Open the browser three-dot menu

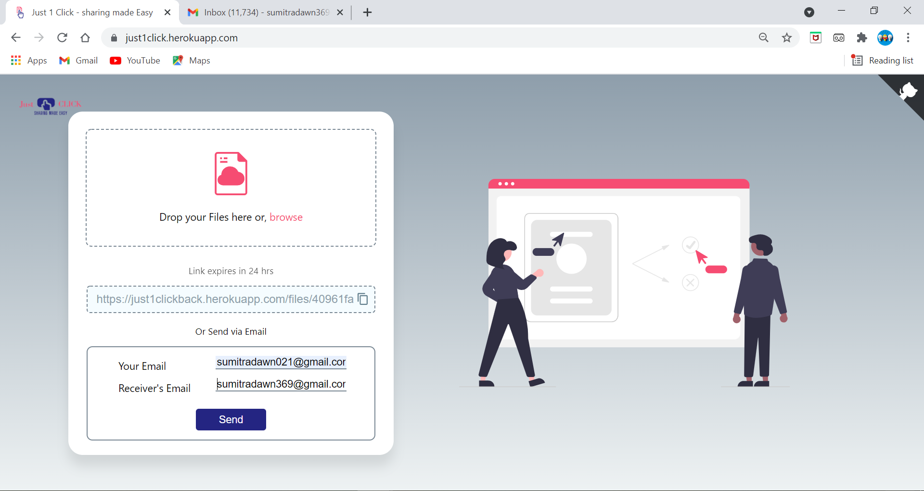coord(909,38)
